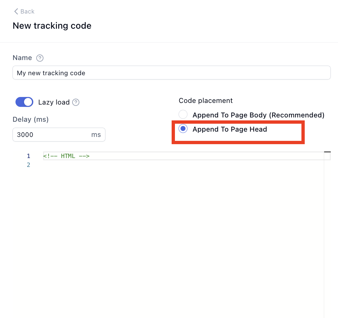Click the "New tracking code" page heading
The height and width of the screenshot is (318, 338).
pyautogui.click(x=52, y=26)
